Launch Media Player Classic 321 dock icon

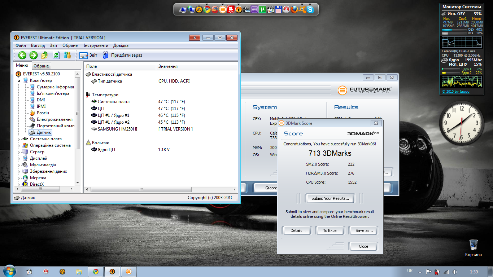coord(271,9)
